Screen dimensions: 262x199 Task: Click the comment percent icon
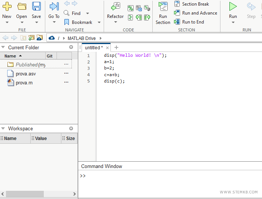point(130,8)
